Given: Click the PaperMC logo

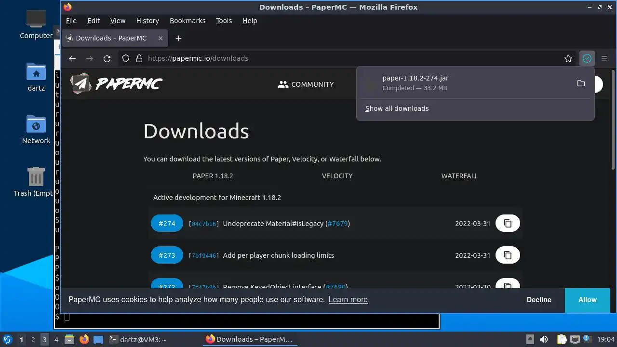Looking at the screenshot, I should pyautogui.click(x=116, y=84).
